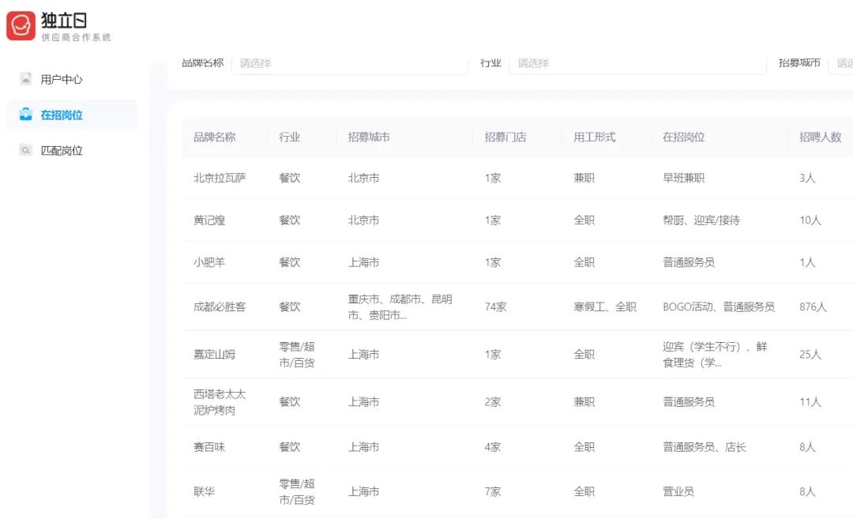Click the 3人 headcount cell
The image size is (853, 519).
click(807, 178)
